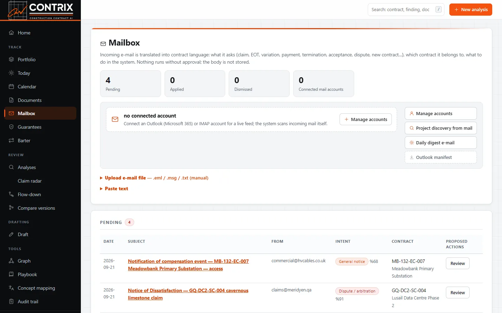Start a New analysis
The image size is (502, 313).
pyautogui.click(x=471, y=10)
